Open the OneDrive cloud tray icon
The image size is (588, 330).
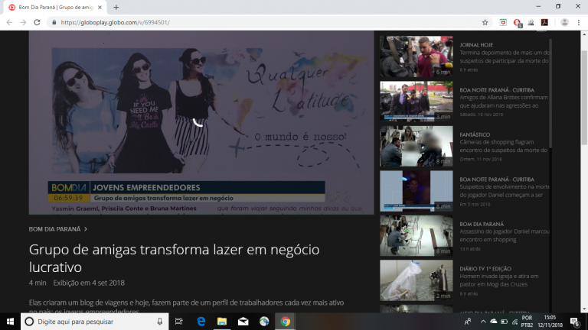pos(494,322)
